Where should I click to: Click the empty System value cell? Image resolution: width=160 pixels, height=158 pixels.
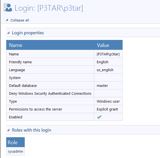tap(108, 78)
